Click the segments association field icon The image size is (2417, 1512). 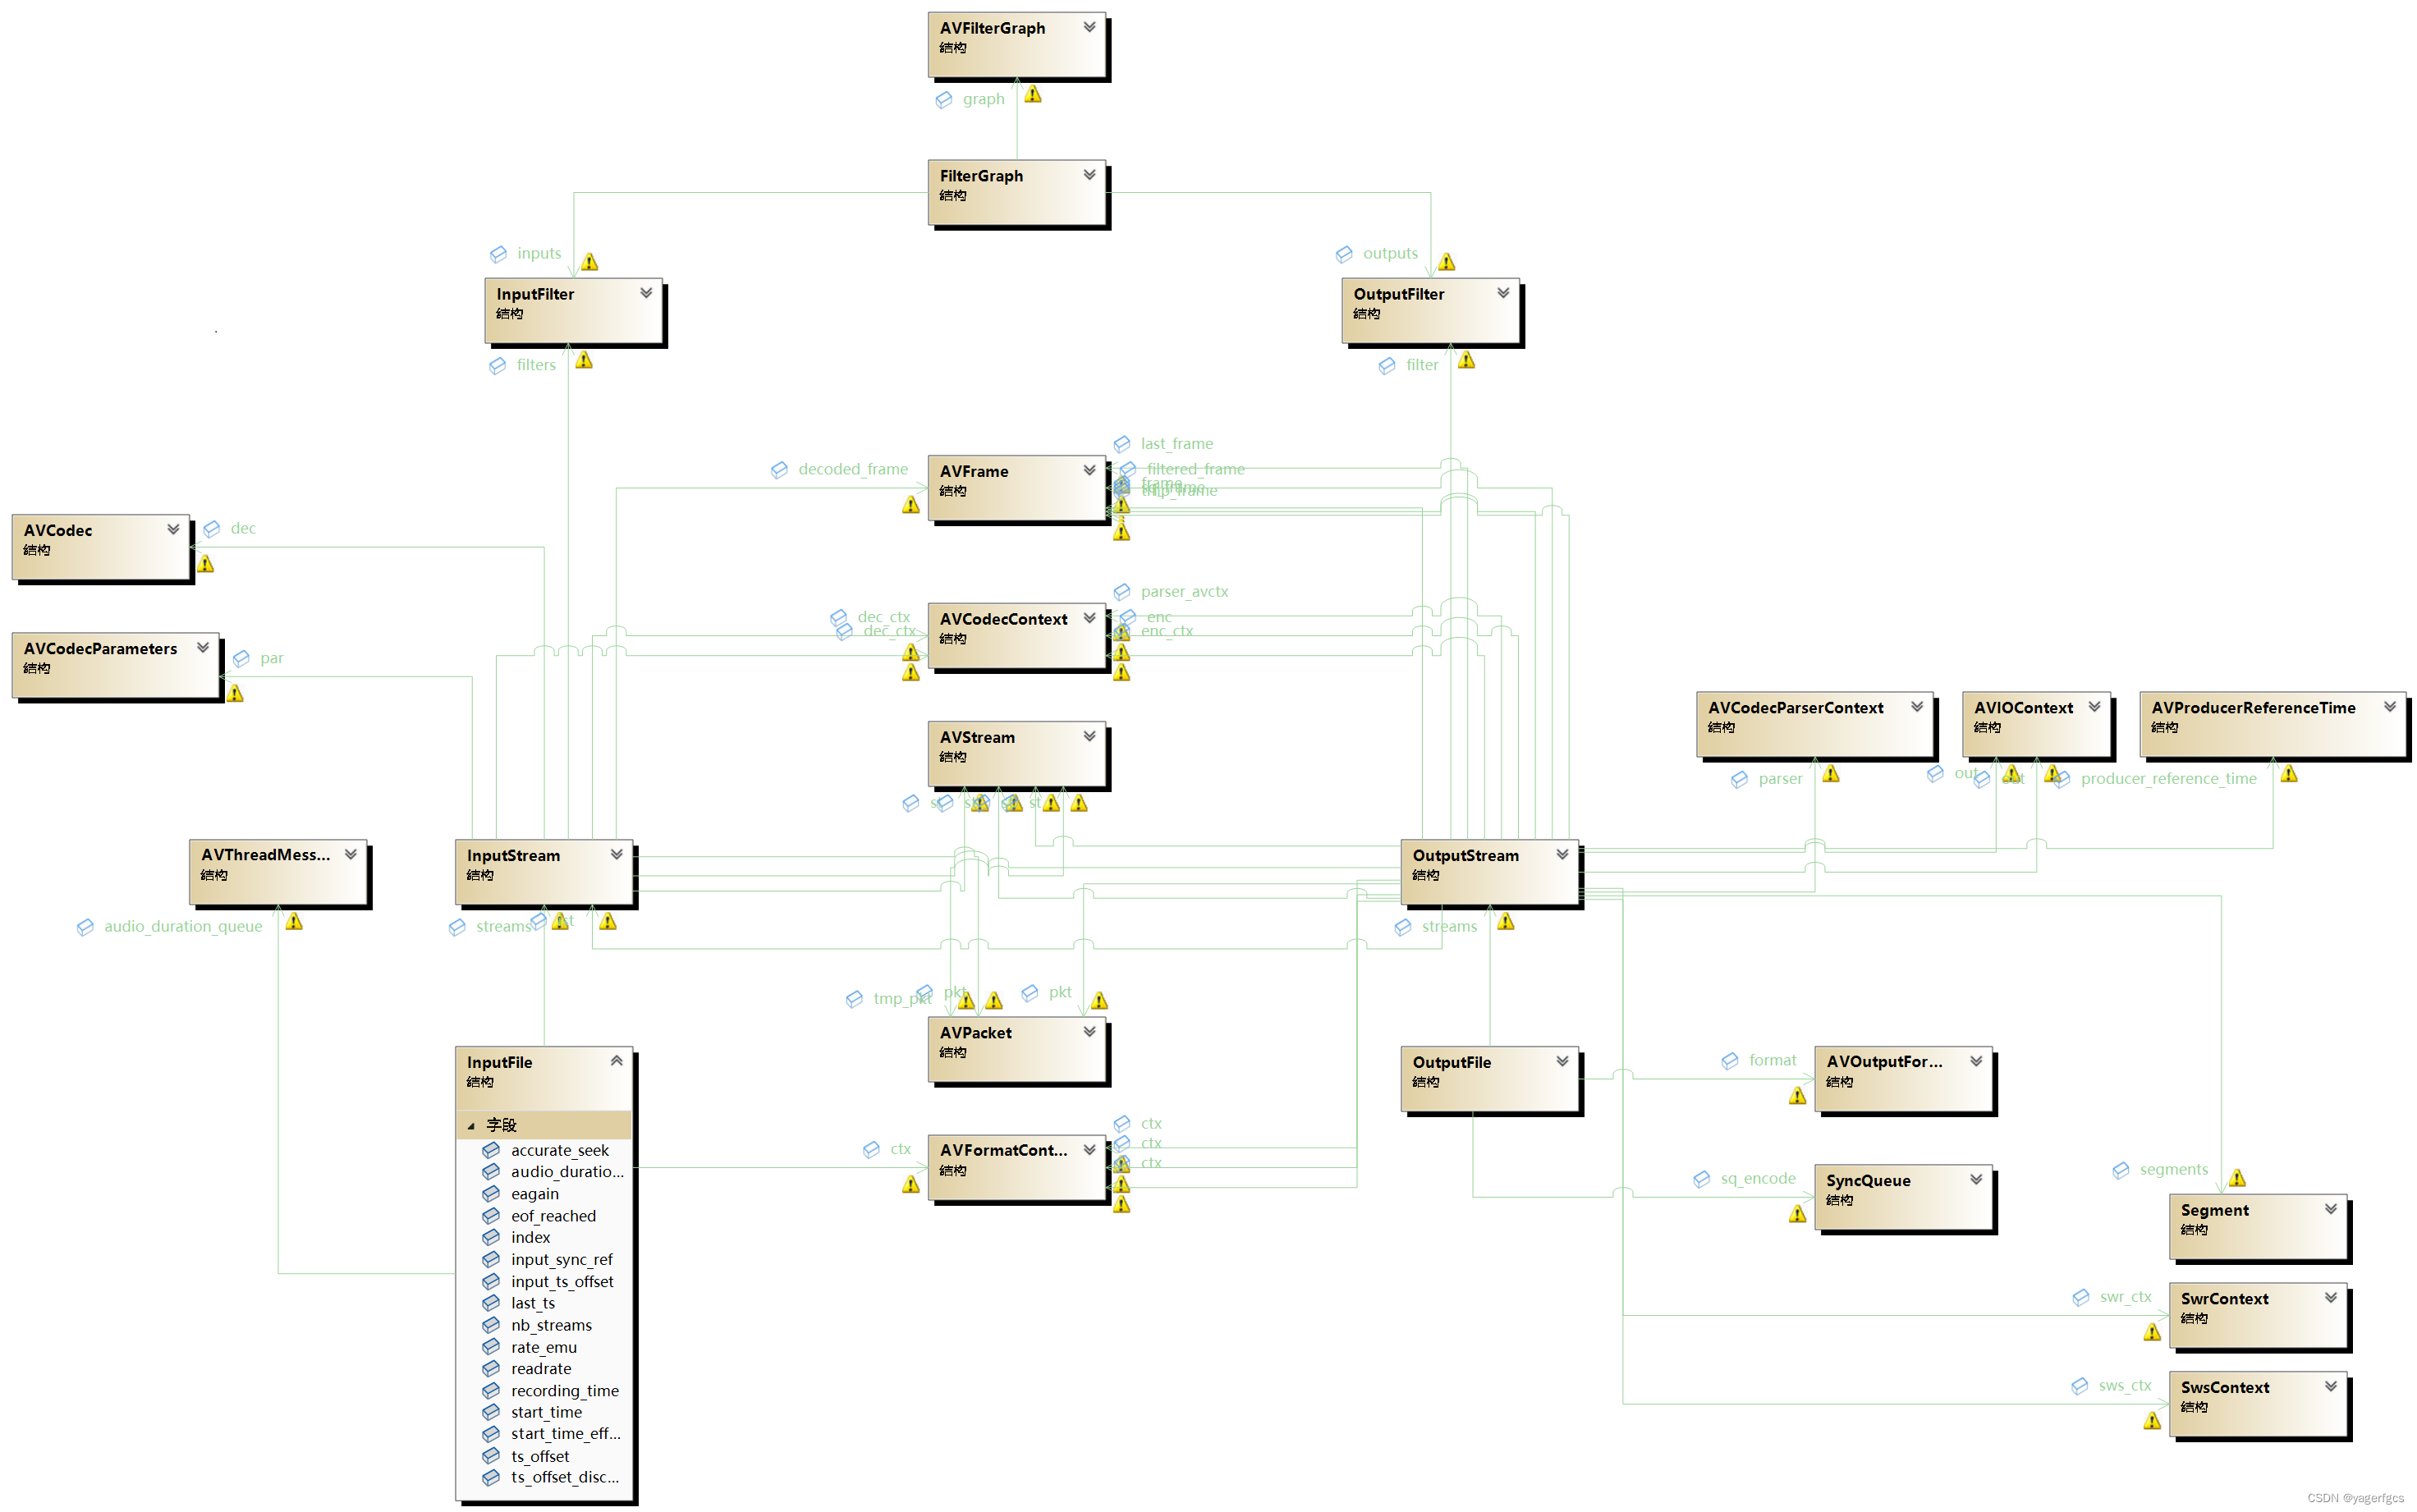(2120, 1170)
